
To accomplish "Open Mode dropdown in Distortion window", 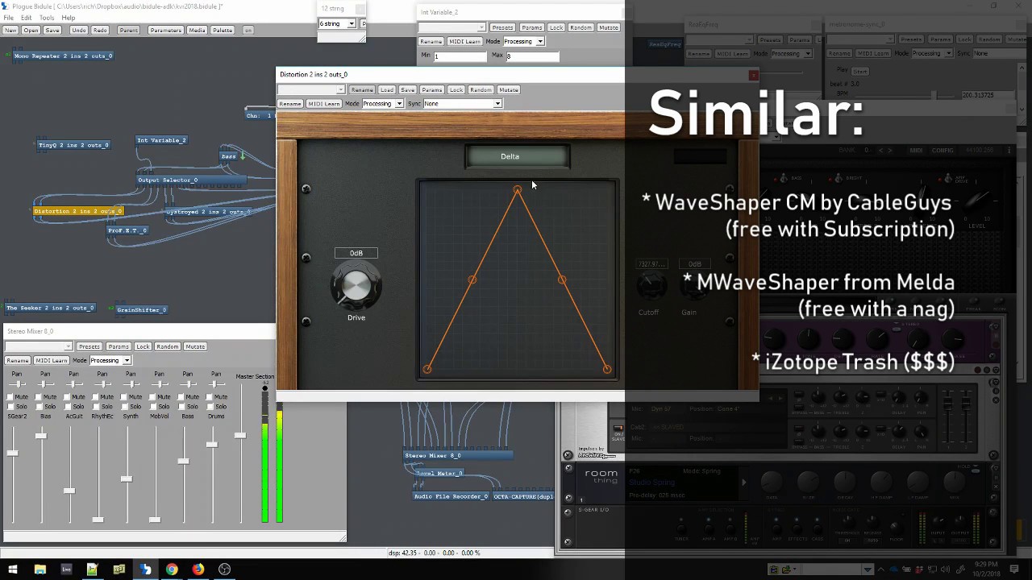I will coord(382,104).
